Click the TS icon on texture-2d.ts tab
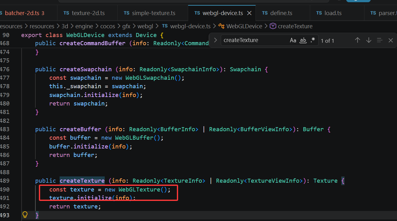 tap(66, 13)
